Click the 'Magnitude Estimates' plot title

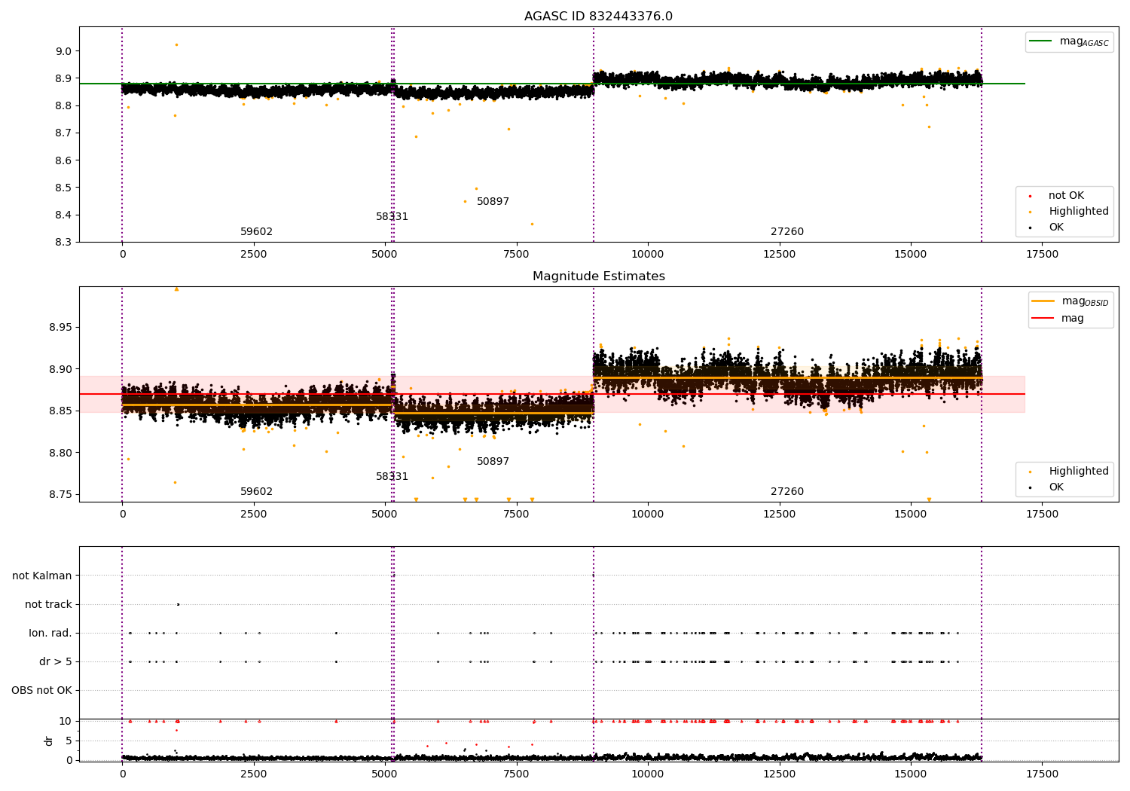point(599,276)
